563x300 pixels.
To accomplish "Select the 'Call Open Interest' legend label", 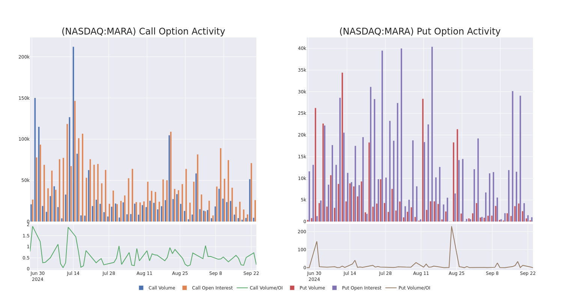I will point(212,288).
